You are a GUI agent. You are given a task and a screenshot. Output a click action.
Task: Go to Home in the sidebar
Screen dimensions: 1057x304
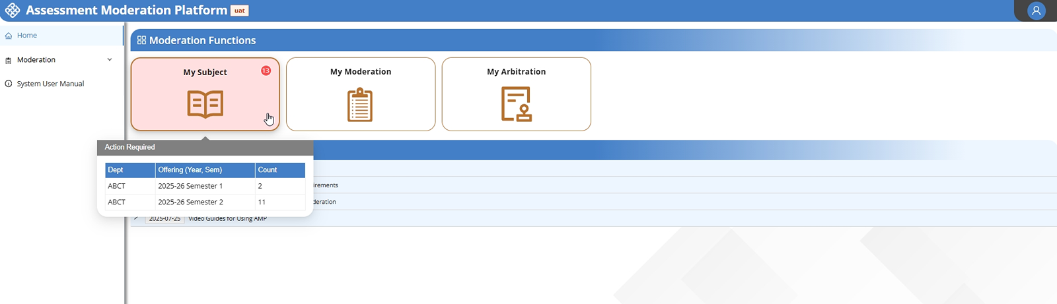pyautogui.click(x=61, y=36)
